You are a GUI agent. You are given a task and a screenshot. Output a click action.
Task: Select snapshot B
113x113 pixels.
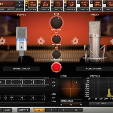click(x=51, y=110)
